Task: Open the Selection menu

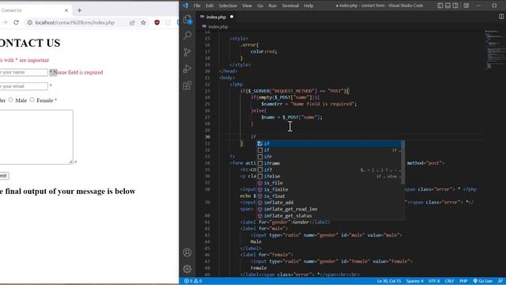Action: [228, 6]
